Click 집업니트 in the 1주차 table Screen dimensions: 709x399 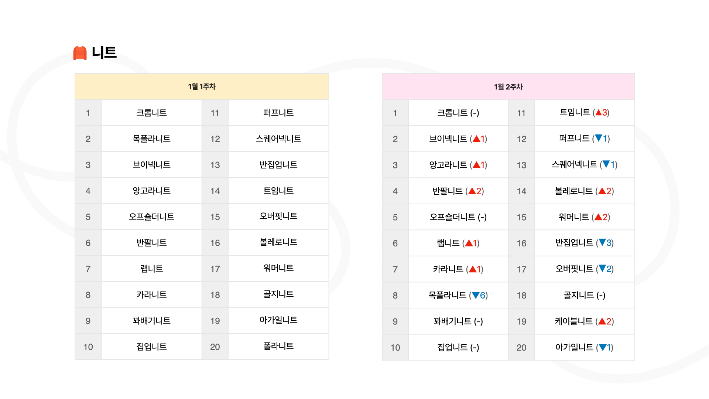coord(151,347)
